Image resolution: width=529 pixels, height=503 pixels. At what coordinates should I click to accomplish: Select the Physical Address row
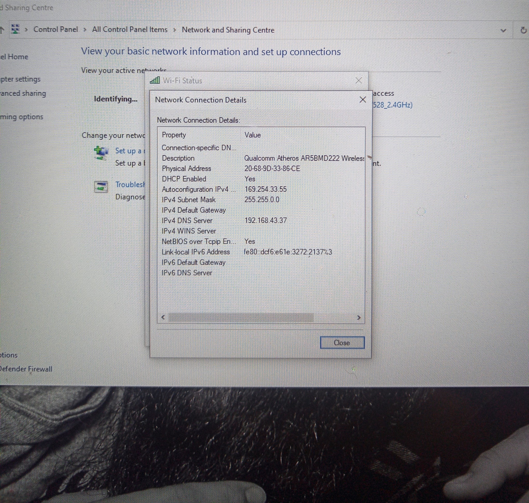(186, 168)
